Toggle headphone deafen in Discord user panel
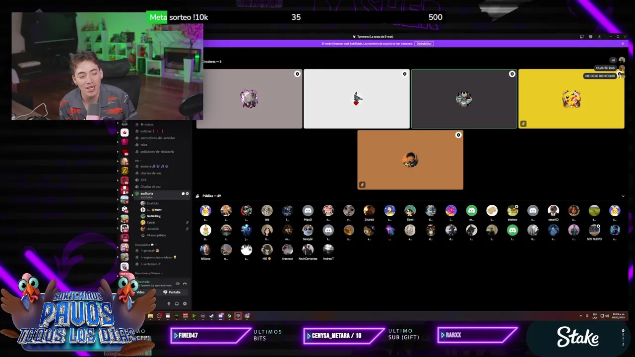Image resolution: width=635 pixels, height=357 pixels. [177, 303]
